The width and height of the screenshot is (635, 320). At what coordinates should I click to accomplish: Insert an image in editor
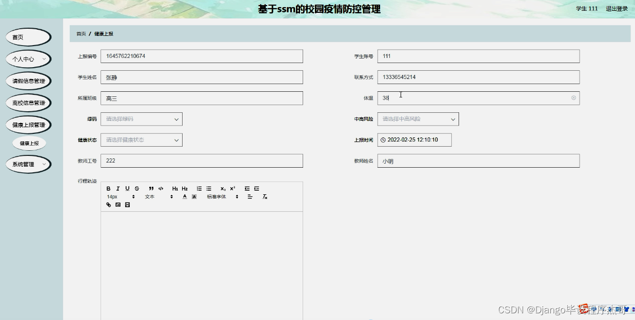click(118, 205)
